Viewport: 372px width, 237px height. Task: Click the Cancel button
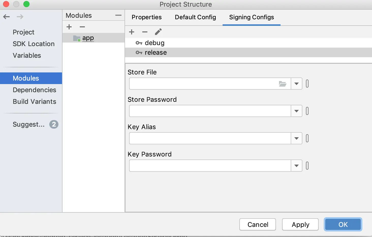(258, 225)
